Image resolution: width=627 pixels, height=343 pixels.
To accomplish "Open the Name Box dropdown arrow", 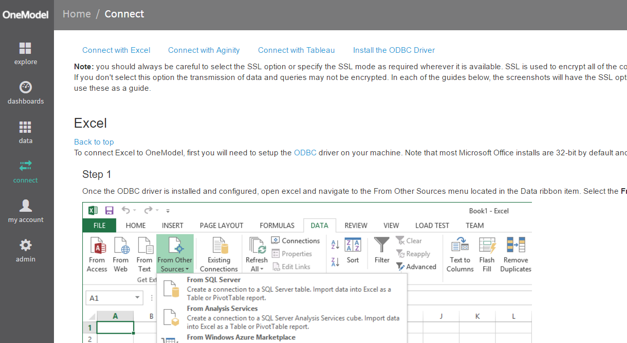I will tap(138, 298).
